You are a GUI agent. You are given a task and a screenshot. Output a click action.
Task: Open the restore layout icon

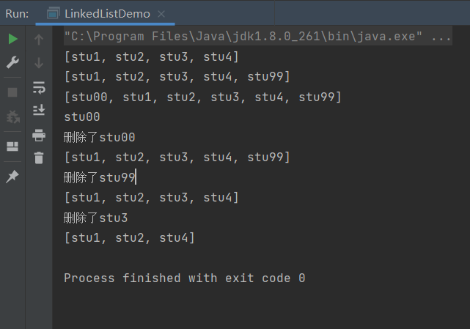pos(12,146)
